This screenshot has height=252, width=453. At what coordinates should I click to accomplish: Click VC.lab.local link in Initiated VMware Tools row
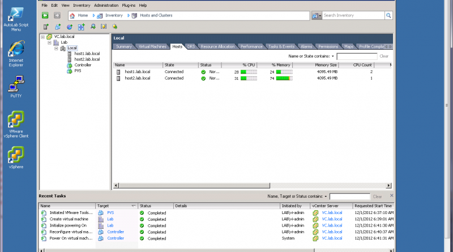[332, 213]
